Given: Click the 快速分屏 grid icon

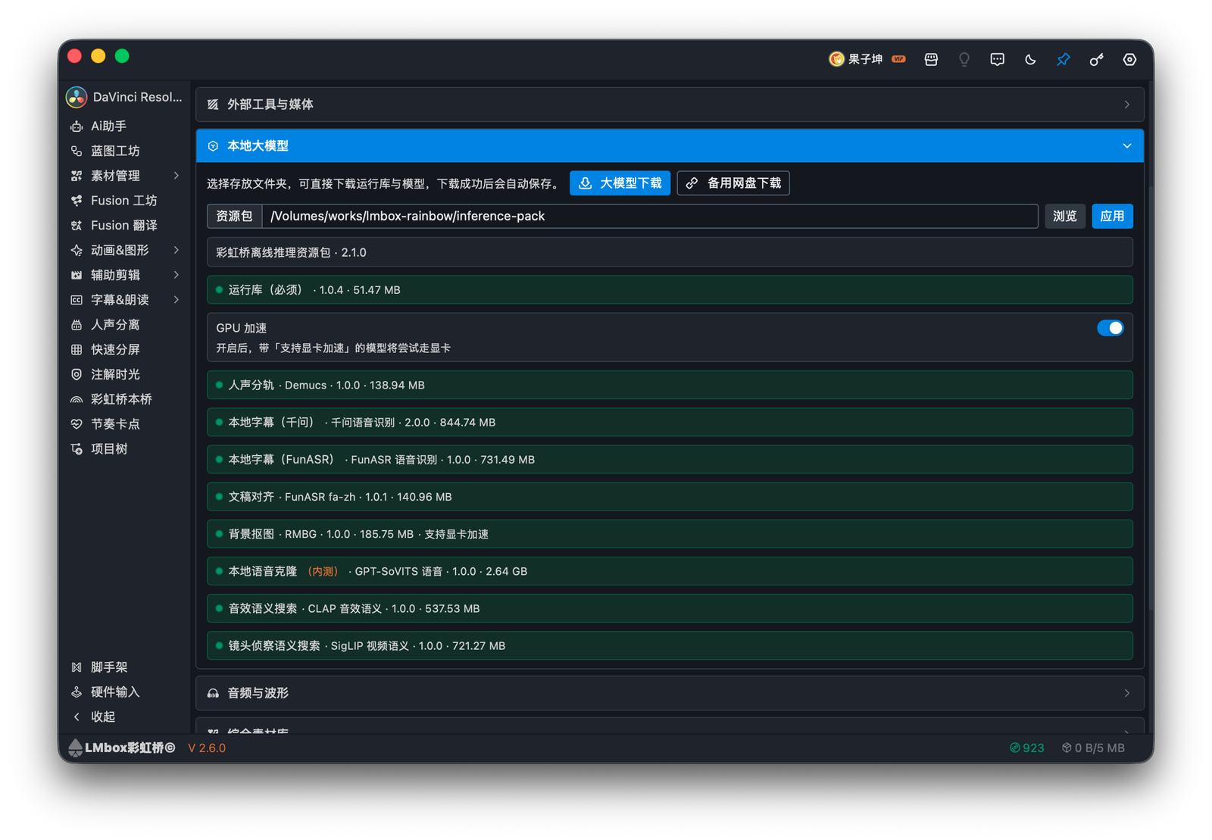Looking at the screenshot, I should [x=77, y=350].
